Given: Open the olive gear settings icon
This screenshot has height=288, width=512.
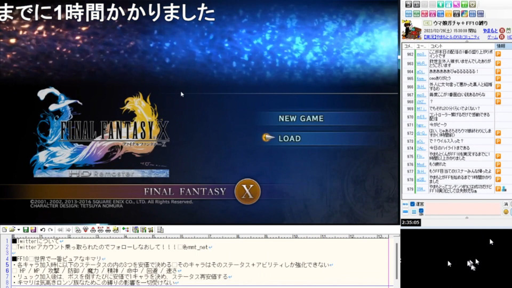Looking at the screenshot, I should pos(472,4).
